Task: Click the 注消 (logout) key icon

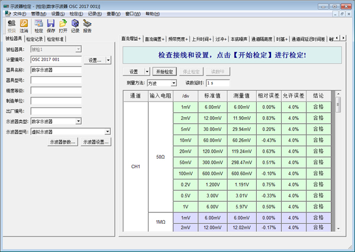Action: click(x=24, y=25)
